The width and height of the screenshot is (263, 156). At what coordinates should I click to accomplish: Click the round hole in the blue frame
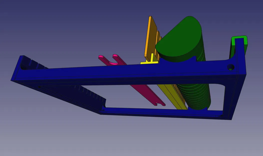[x=231, y=67]
